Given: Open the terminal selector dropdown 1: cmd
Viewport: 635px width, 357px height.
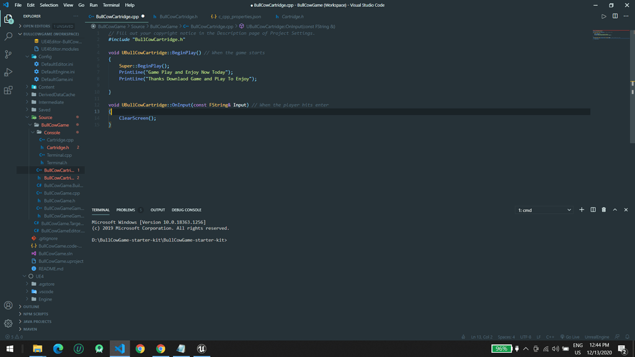Looking at the screenshot, I should click(544, 210).
